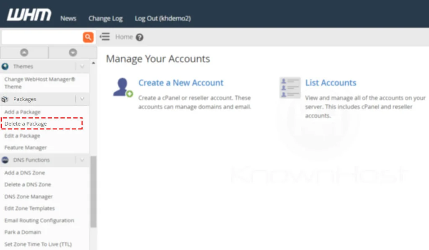Select Add a DNS Zone

pyautogui.click(x=24, y=173)
